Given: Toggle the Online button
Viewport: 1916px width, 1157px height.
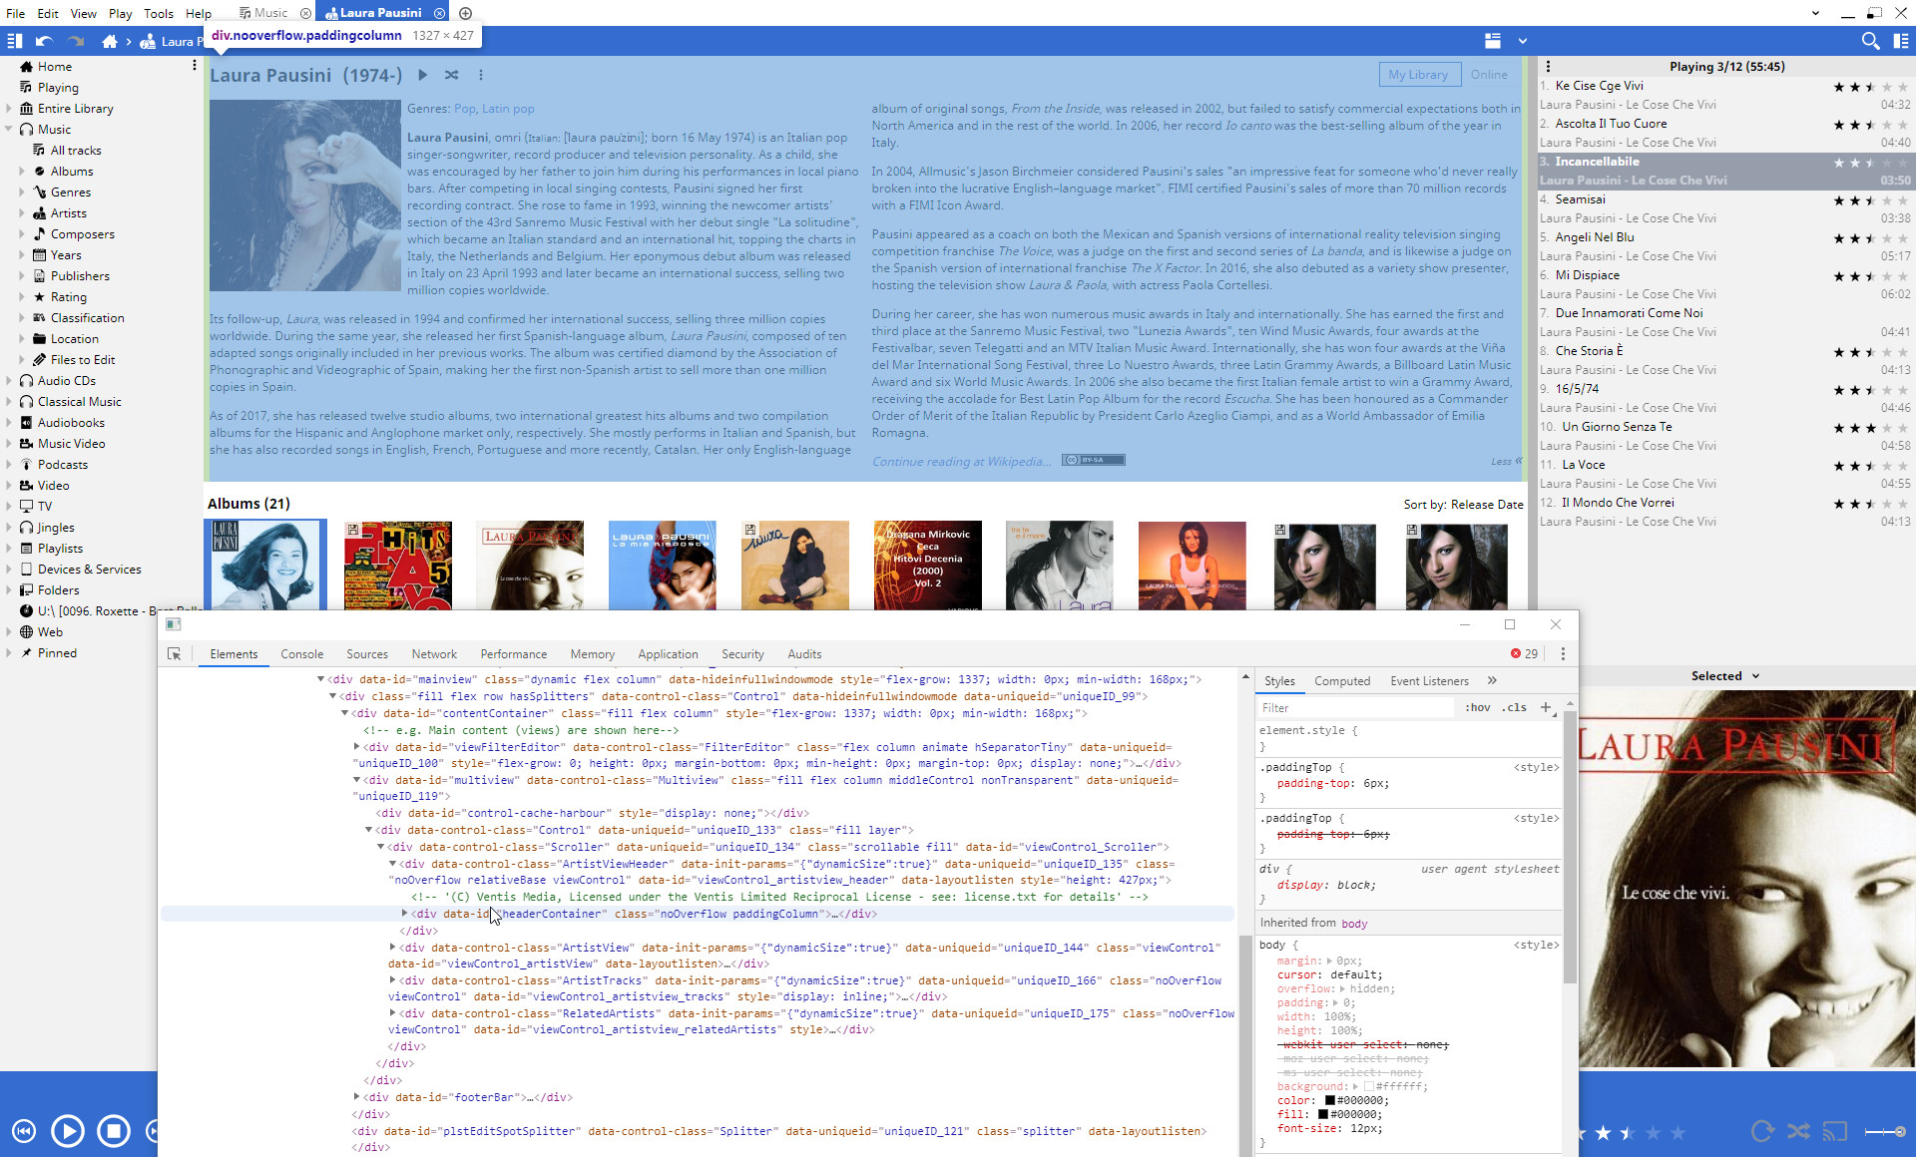Looking at the screenshot, I should coord(1488,75).
